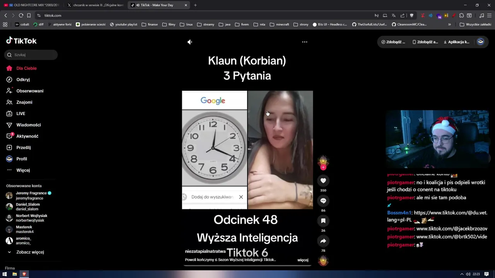Bookmark the page with the toolbar bookmark icon
The width and height of the screenshot is (495, 278).
[29, 15]
